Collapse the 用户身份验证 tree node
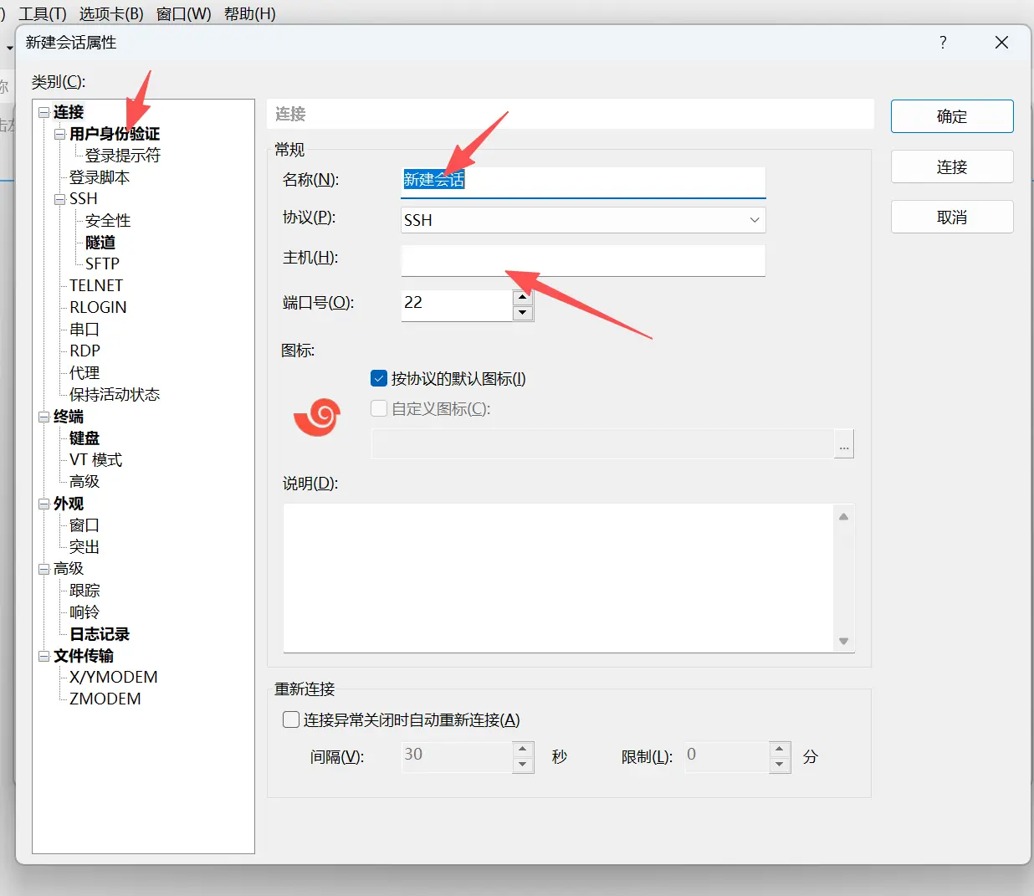 [59, 134]
